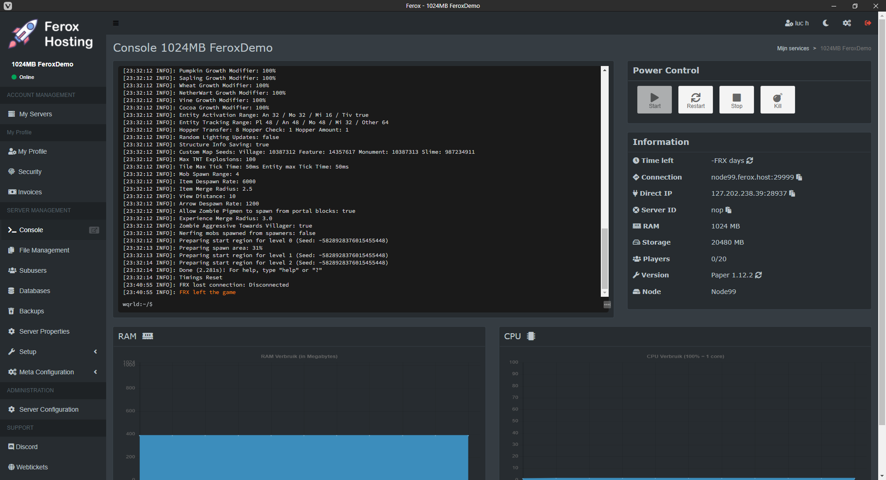This screenshot has height=480, width=886.
Task: Click the Subusers people icon
Action: (x=12, y=270)
